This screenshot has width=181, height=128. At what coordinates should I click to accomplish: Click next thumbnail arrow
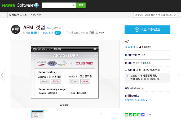(101, 114)
